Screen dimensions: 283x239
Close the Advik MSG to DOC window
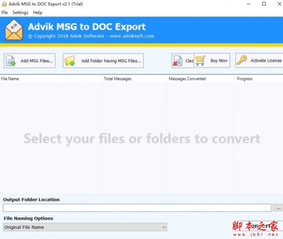tap(279, 4)
